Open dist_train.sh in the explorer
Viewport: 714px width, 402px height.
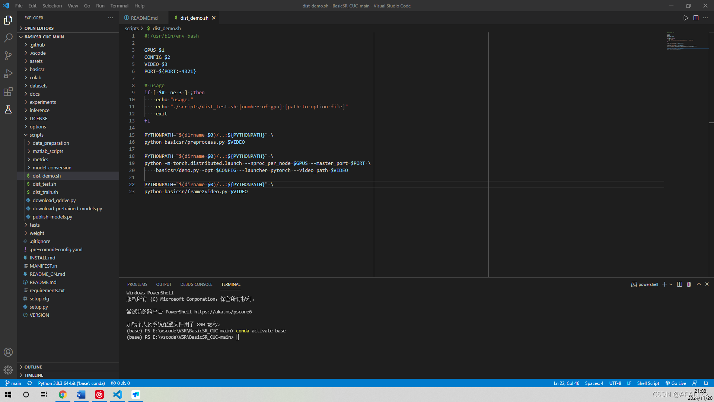pyautogui.click(x=68, y=192)
